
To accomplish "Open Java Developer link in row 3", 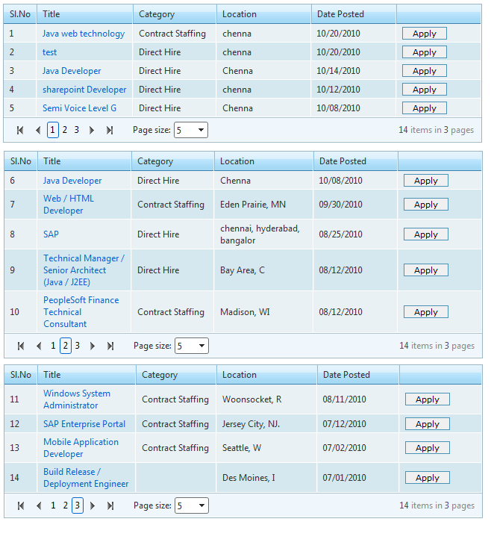I will [72, 71].
